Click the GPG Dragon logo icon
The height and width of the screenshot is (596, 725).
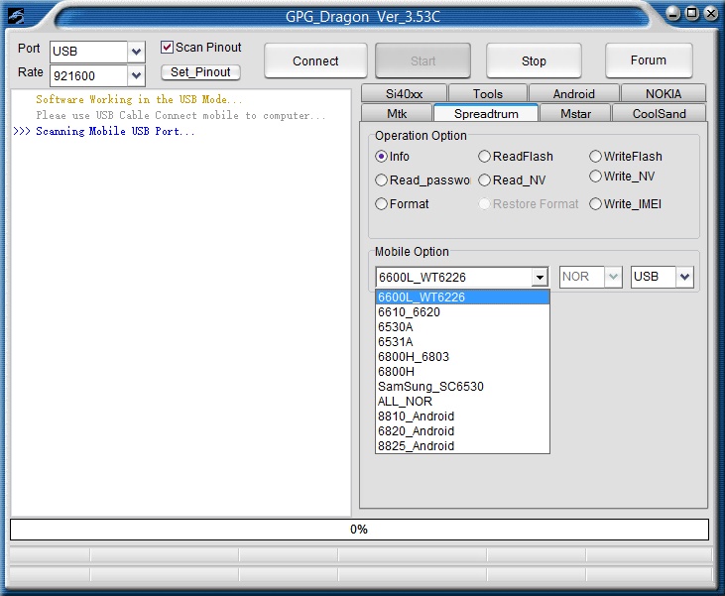click(x=15, y=17)
